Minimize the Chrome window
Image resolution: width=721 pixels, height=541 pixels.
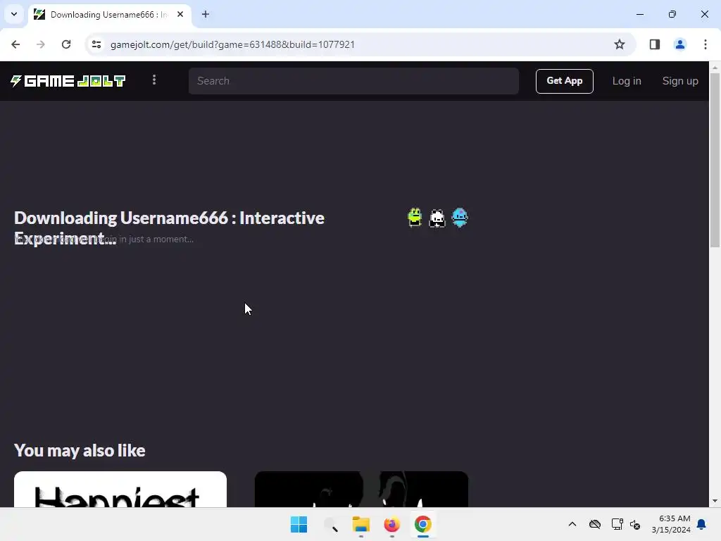[x=639, y=14]
